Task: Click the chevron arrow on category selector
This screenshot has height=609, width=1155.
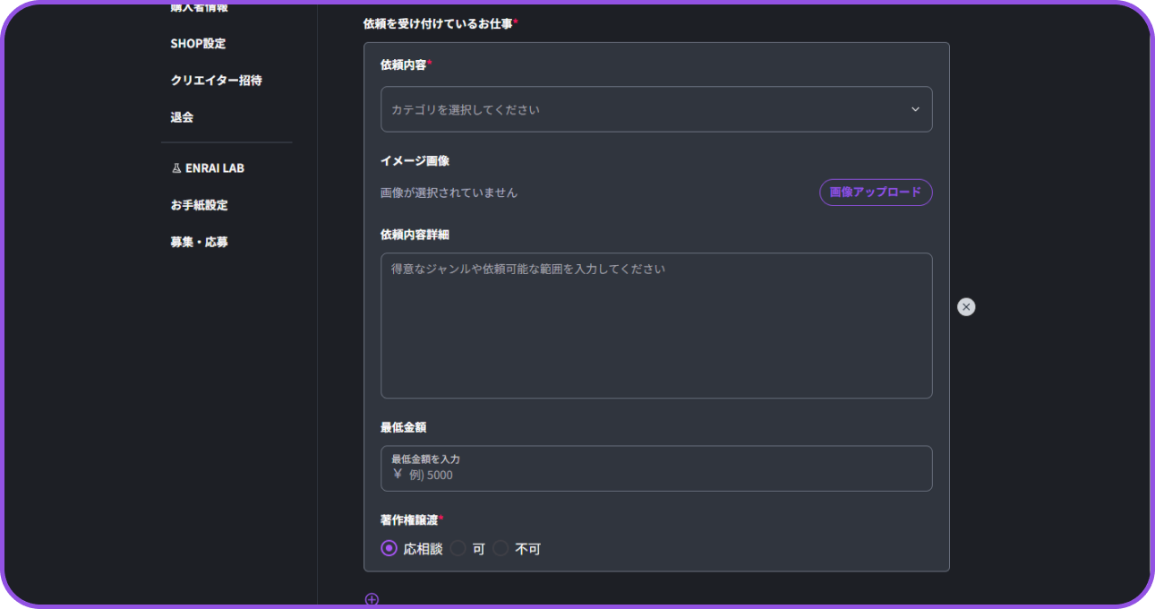Action: click(915, 109)
